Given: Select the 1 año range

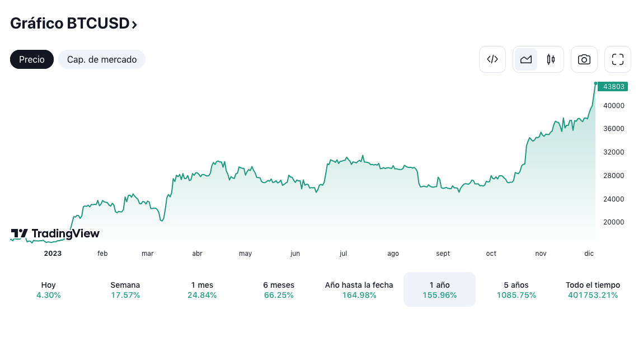Looking at the screenshot, I should point(440,290).
